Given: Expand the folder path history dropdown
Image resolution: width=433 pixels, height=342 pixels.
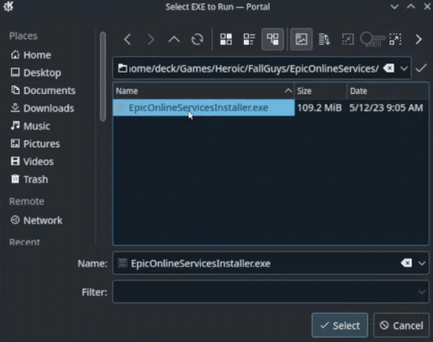Looking at the screenshot, I should point(404,68).
